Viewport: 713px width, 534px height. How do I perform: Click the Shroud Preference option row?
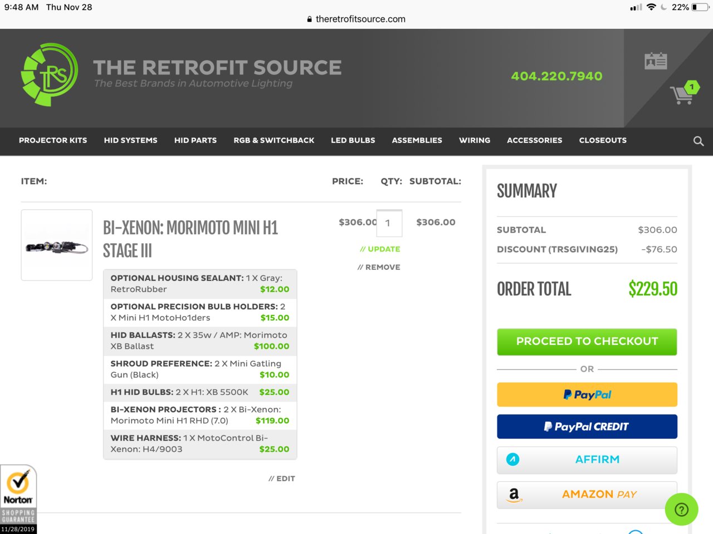[x=200, y=369]
